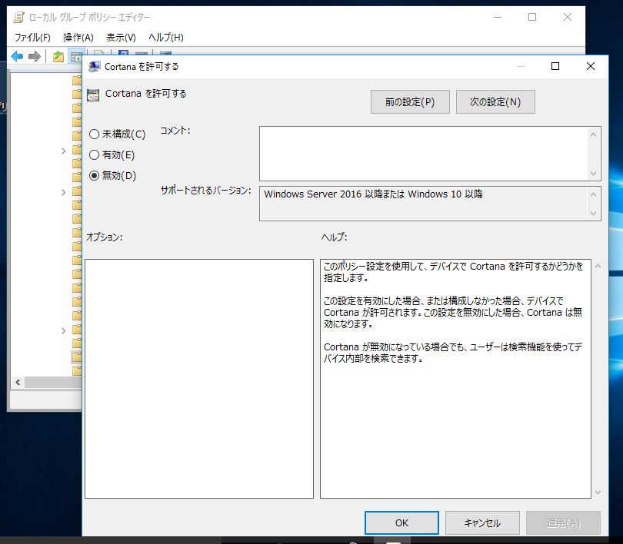623x544 pixels.
Task: Go to 前の設定(P) previous setting
Action: coord(410,102)
